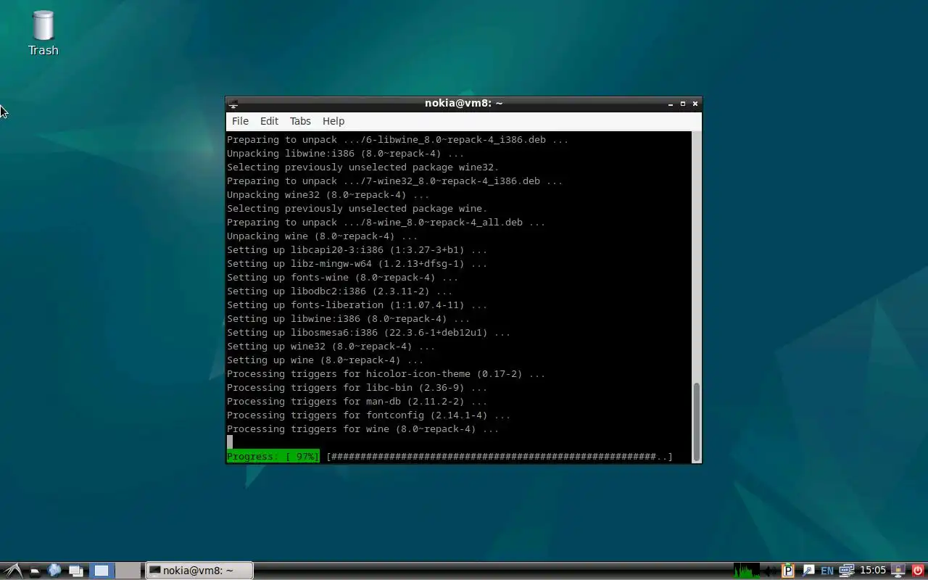The height and width of the screenshot is (580, 928).
Task: Open the Trash desktop icon
Action: tap(43, 33)
